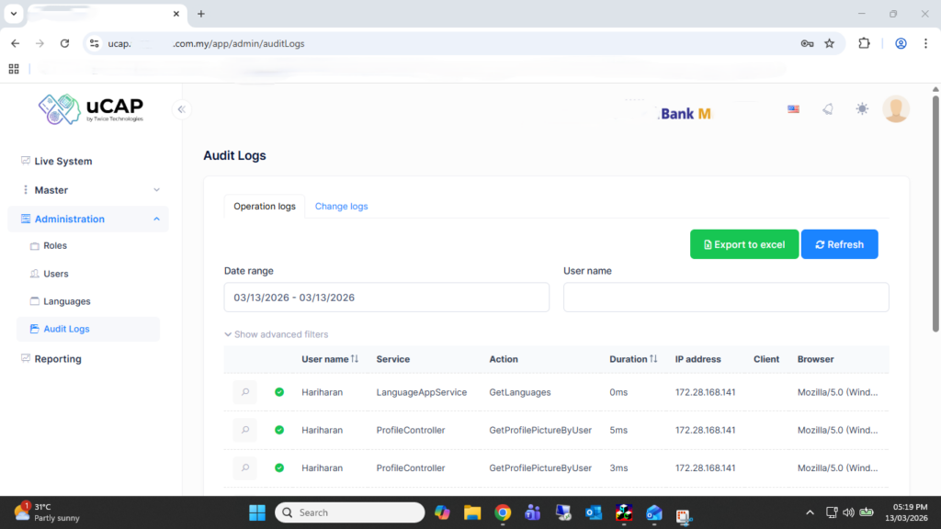Viewport: 941px width, 529px height.
Task: Open Users in the sidebar
Action: coord(56,274)
